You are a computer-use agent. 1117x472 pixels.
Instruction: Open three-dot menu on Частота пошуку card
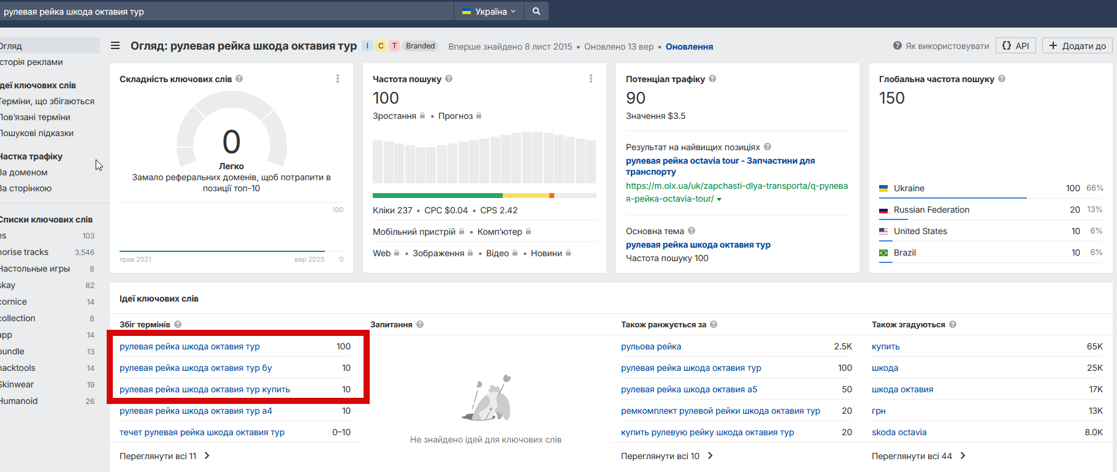591,78
